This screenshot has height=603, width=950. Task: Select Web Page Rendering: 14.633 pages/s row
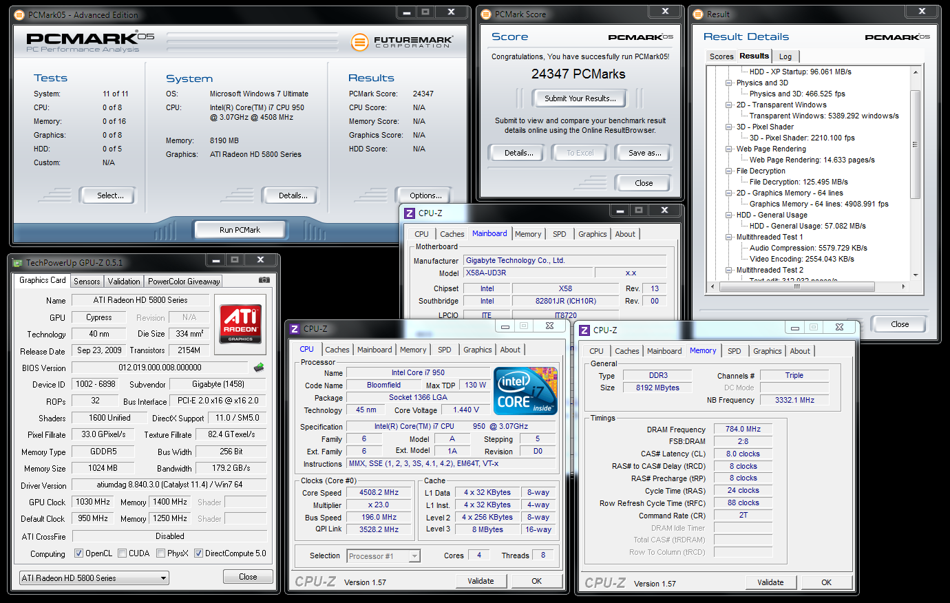coord(812,160)
